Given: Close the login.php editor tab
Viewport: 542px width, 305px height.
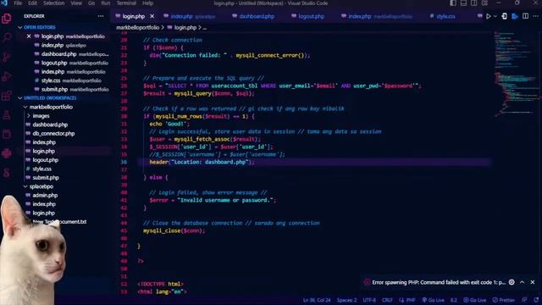Looking at the screenshot, I should click(x=152, y=16).
